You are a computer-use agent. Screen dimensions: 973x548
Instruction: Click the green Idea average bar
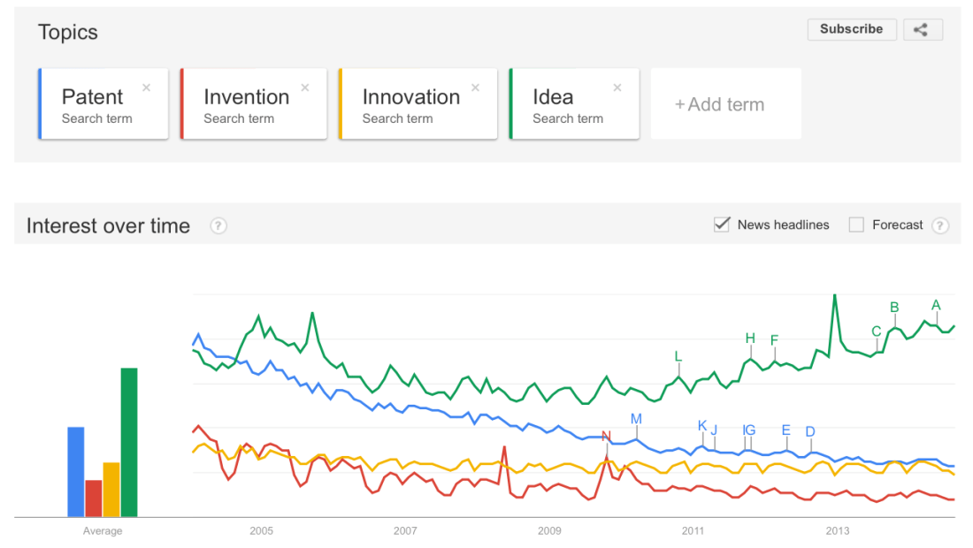click(129, 442)
